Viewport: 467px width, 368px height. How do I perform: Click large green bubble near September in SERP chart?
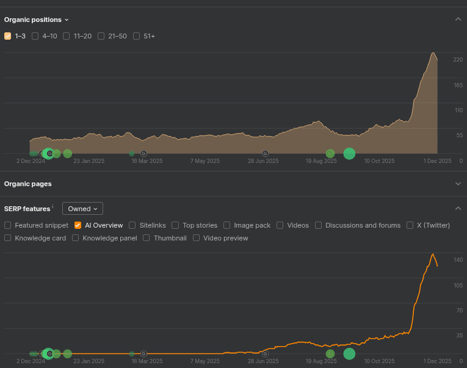point(349,353)
